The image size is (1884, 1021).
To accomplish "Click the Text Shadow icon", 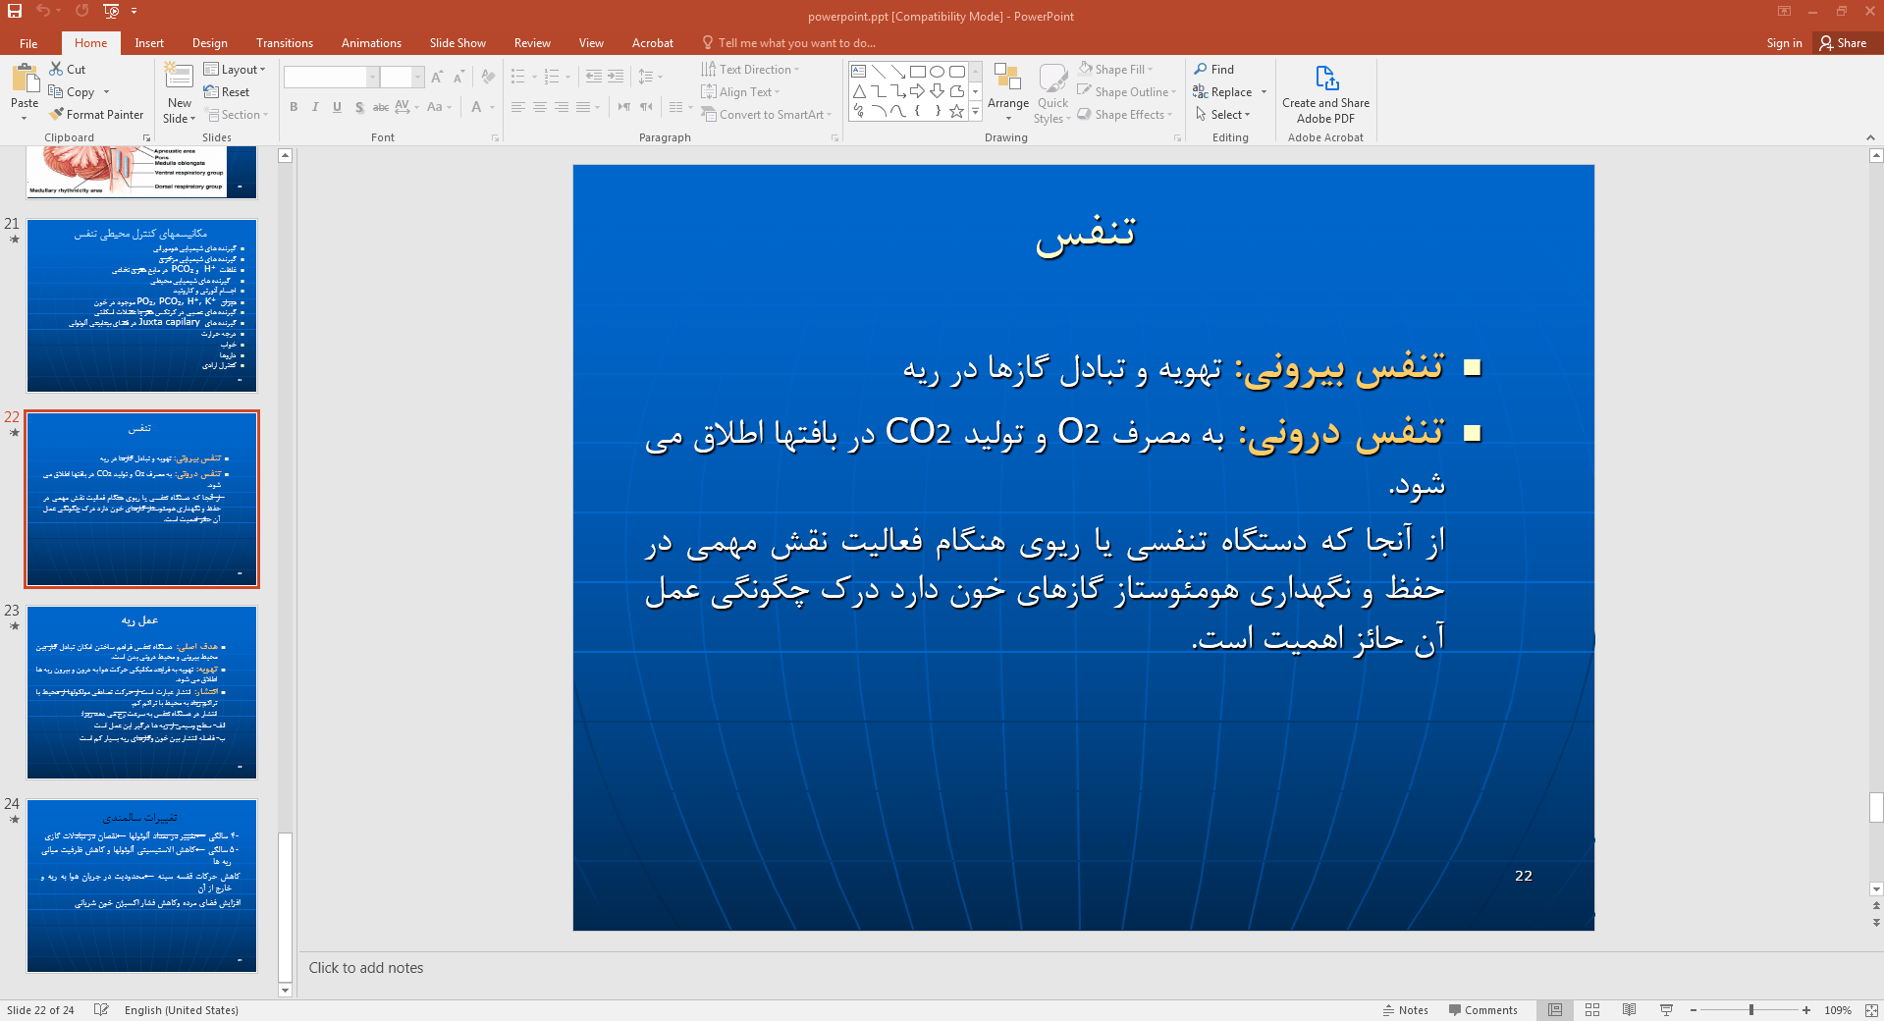I will [x=359, y=107].
